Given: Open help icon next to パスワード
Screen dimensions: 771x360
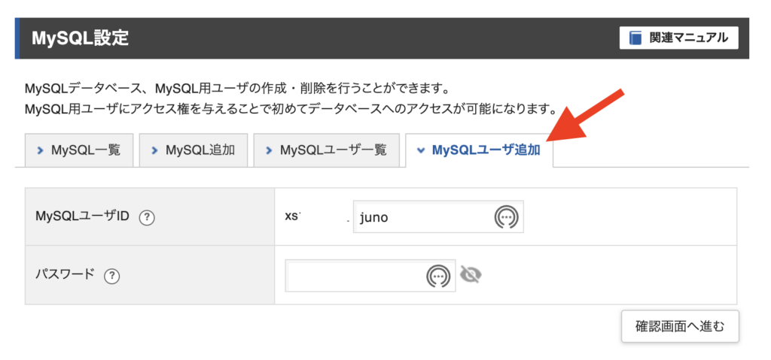Looking at the screenshot, I should click(x=111, y=276).
